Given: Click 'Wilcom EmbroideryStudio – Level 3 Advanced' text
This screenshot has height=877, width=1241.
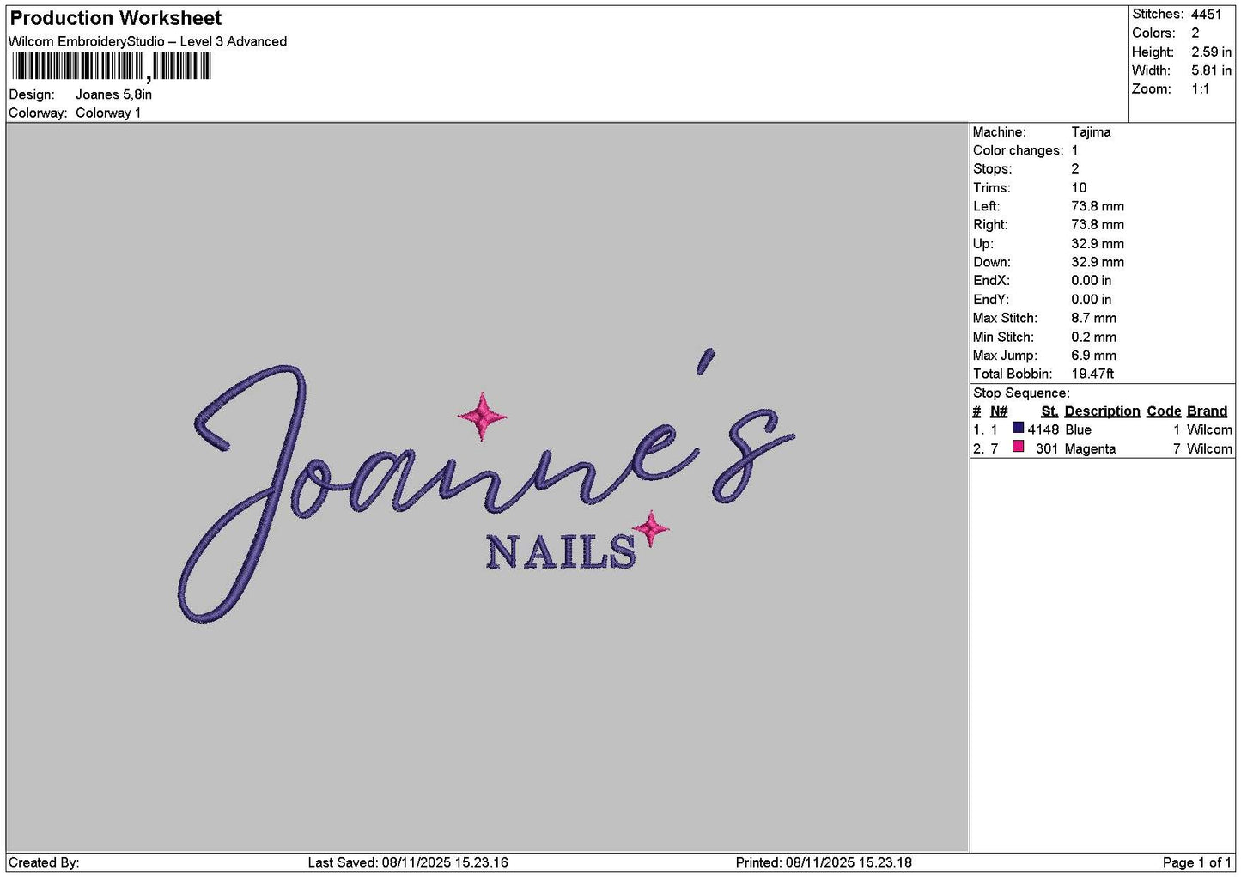Looking at the screenshot, I should pyautogui.click(x=148, y=41).
